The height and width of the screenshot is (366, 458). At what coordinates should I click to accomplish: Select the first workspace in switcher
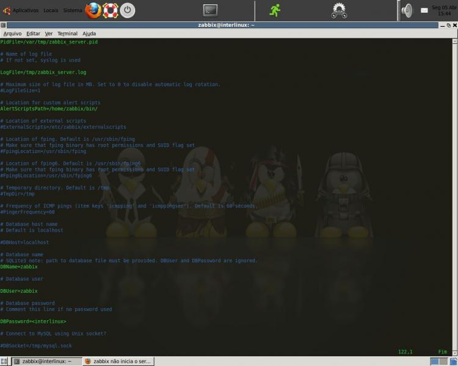[x=434, y=361]
